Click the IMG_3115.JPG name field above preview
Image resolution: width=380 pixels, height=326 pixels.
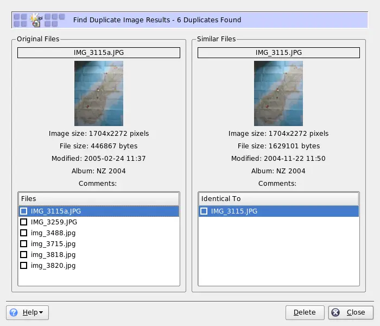(x=278, y=53)
